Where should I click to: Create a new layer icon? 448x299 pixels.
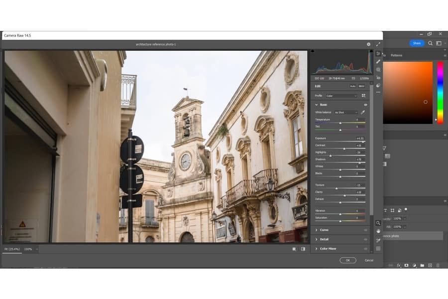(430, 266)
